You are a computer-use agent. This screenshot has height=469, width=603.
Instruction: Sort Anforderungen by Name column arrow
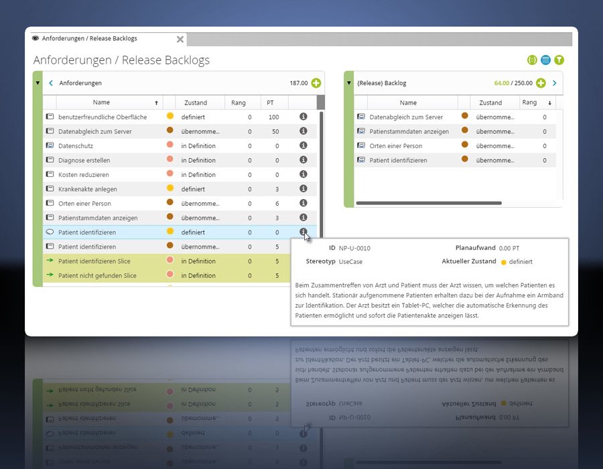click(156, 103)
